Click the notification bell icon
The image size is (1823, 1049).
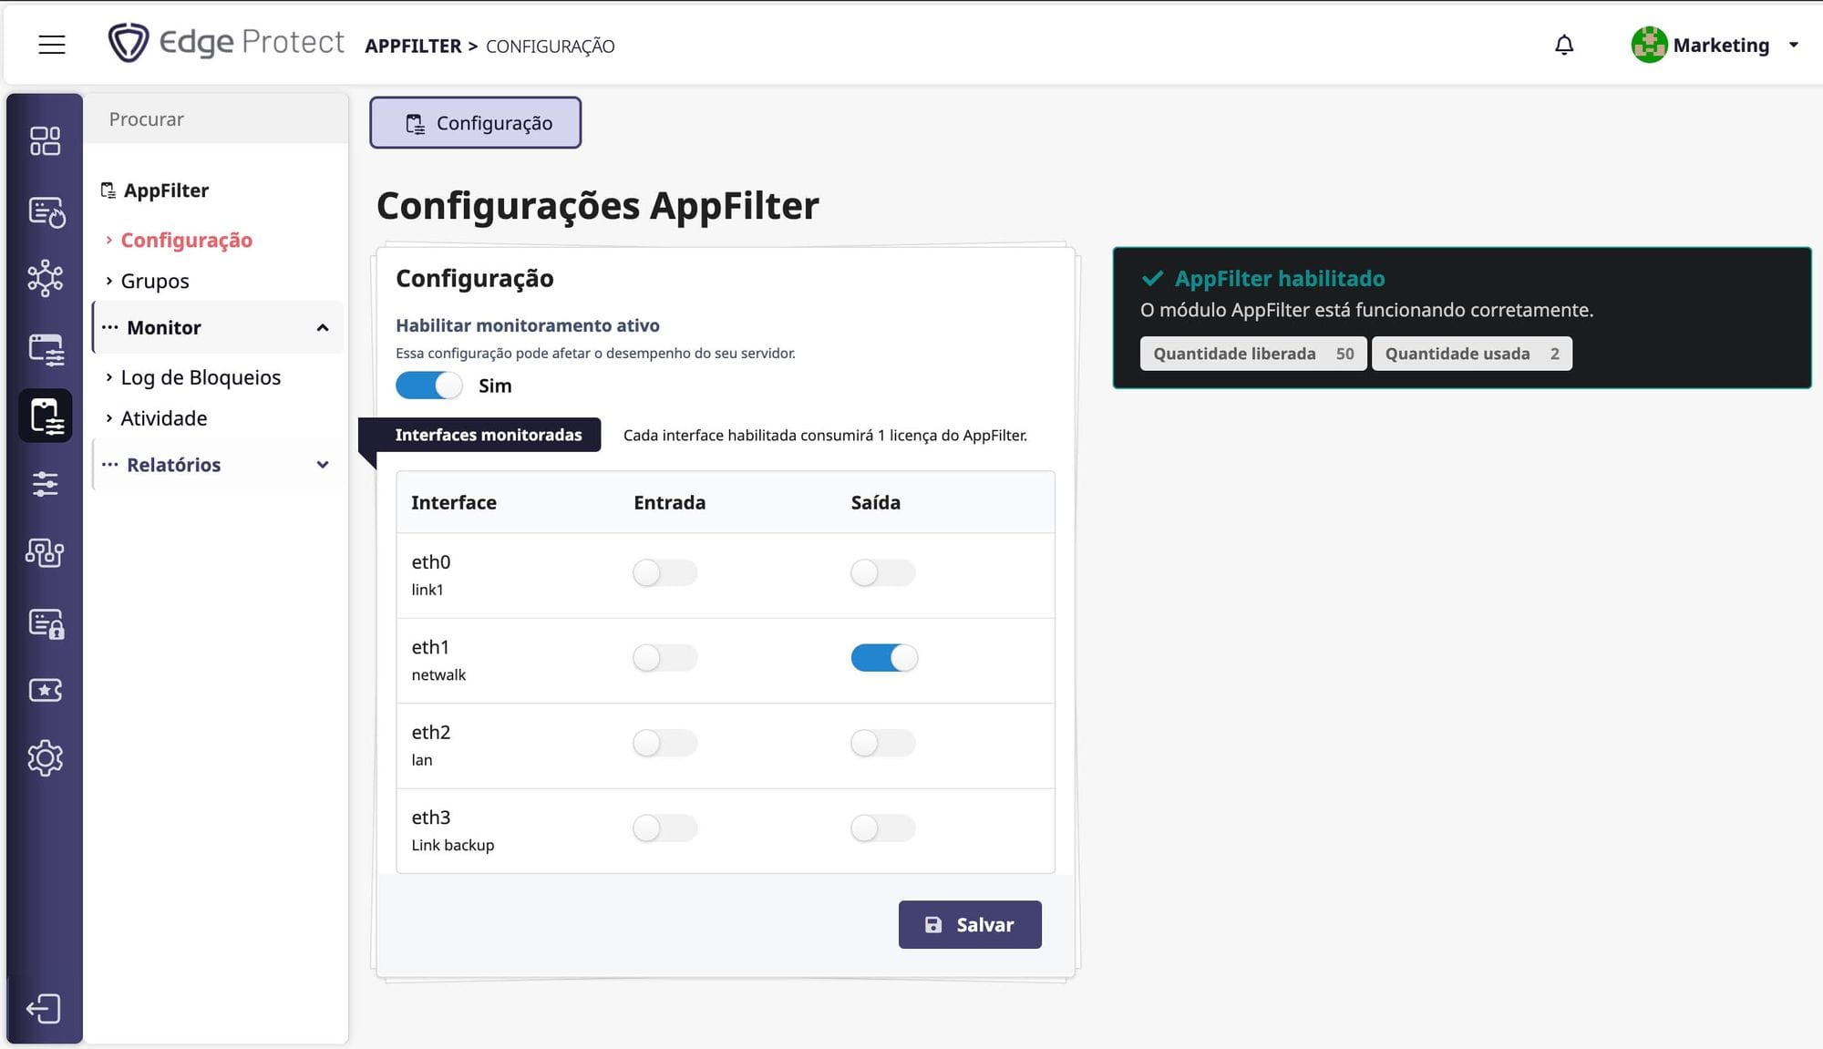pyautogui.click(x=1564, y=45)
